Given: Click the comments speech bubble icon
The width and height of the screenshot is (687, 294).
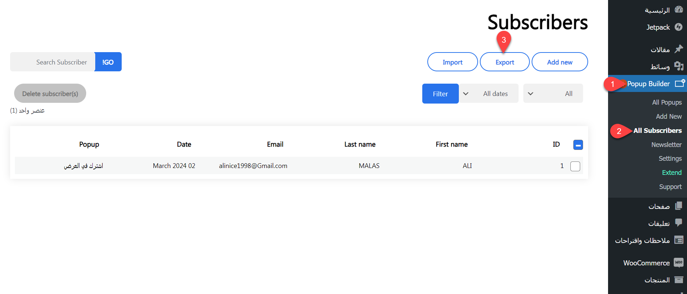Looking at the screenshot, I should [x=679, y=223].
